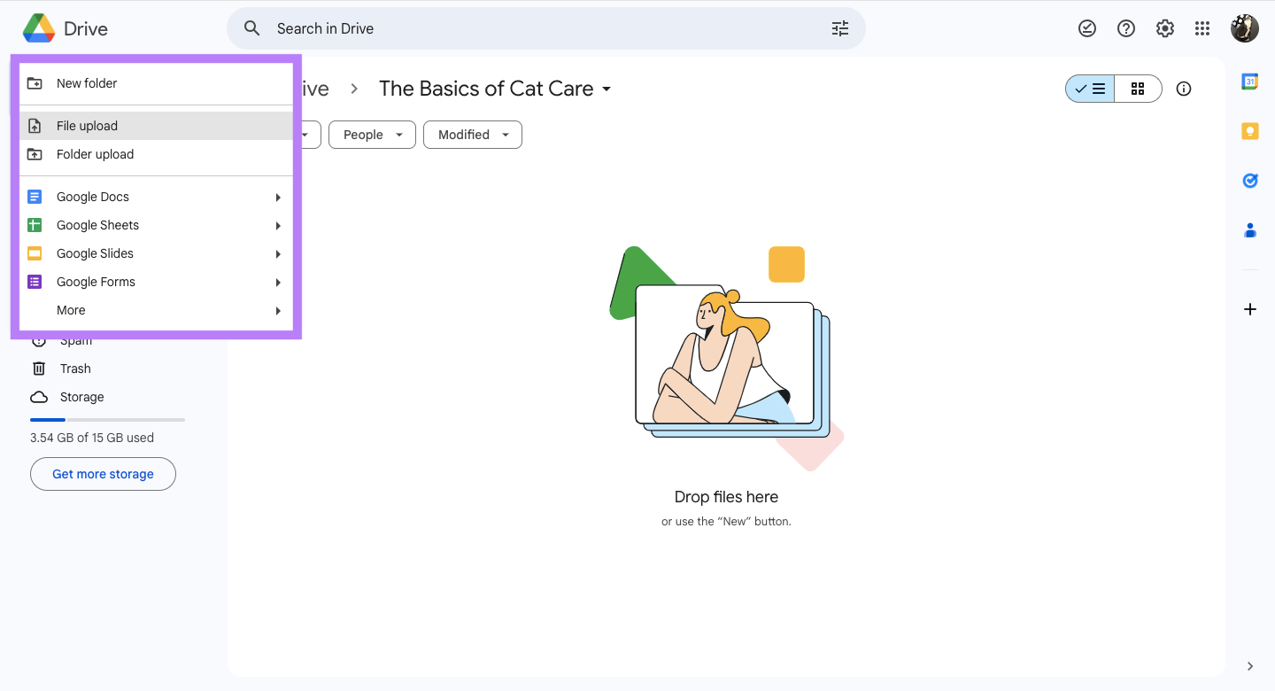Open advanced search options
Image resolution: width=1275 pixels, height=691 pixels.
(839, 27)
